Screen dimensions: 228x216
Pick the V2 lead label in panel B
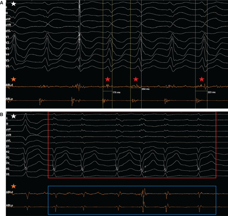[8, 152]
